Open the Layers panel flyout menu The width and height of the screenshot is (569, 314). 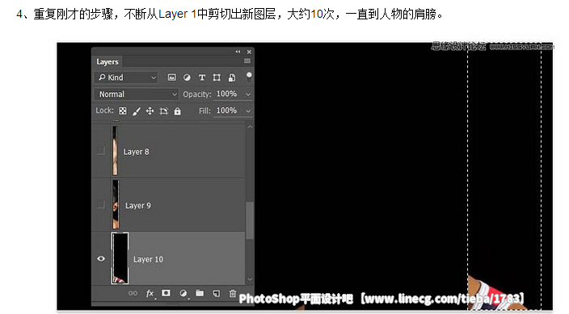(x=247, y=61)
